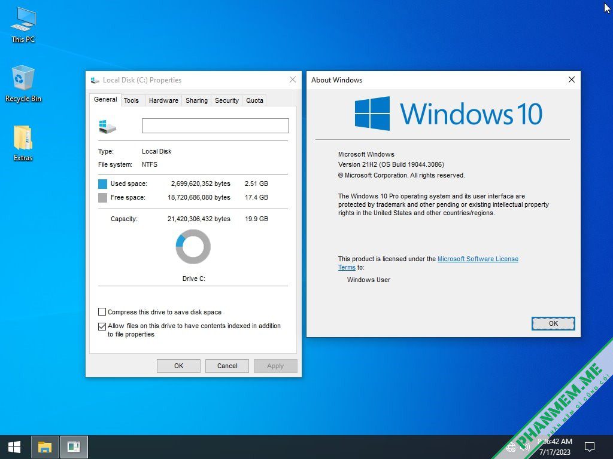Open the Windows Start button

tap(14, 447)
